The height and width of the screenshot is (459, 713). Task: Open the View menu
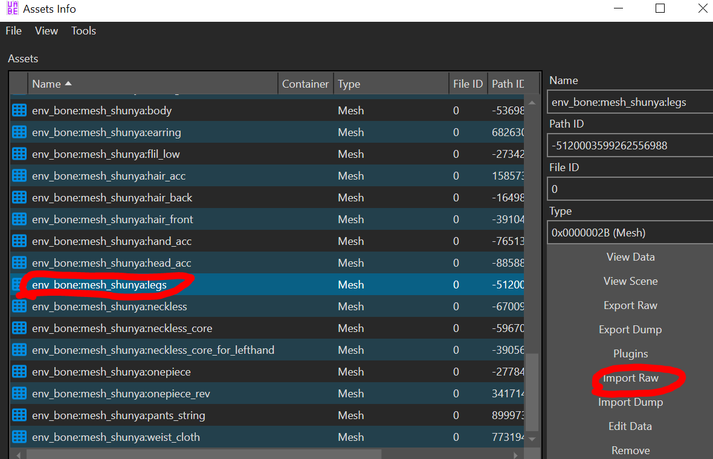[47, 31]
